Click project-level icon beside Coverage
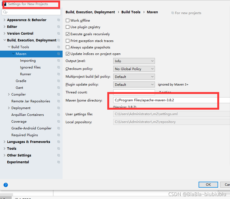 [59, 122]
